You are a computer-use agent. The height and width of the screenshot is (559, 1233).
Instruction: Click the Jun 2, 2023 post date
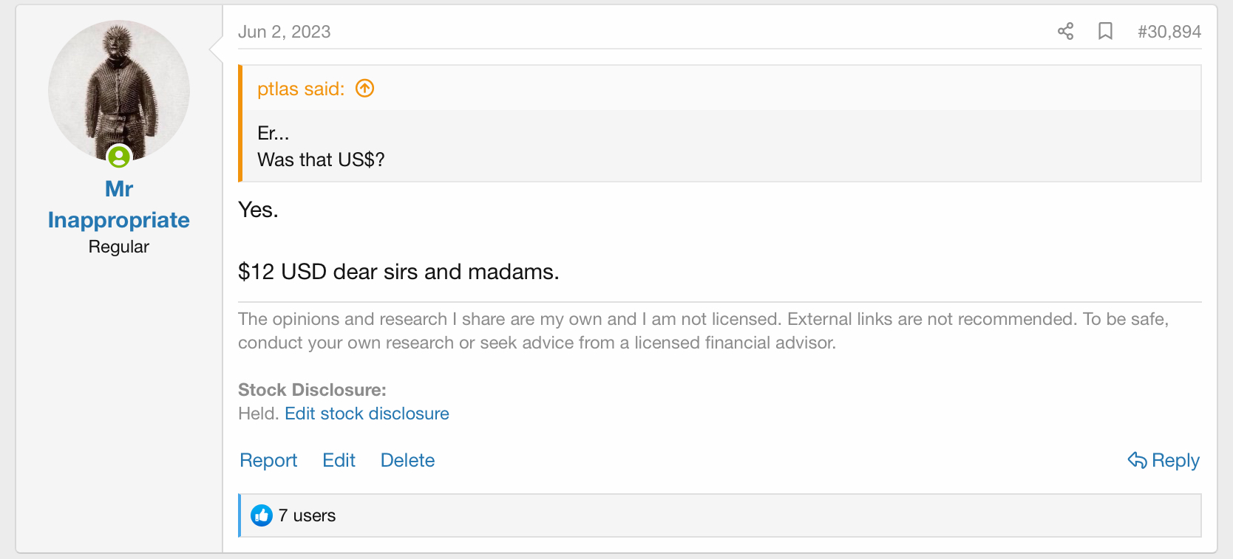[x=284, y=32]
